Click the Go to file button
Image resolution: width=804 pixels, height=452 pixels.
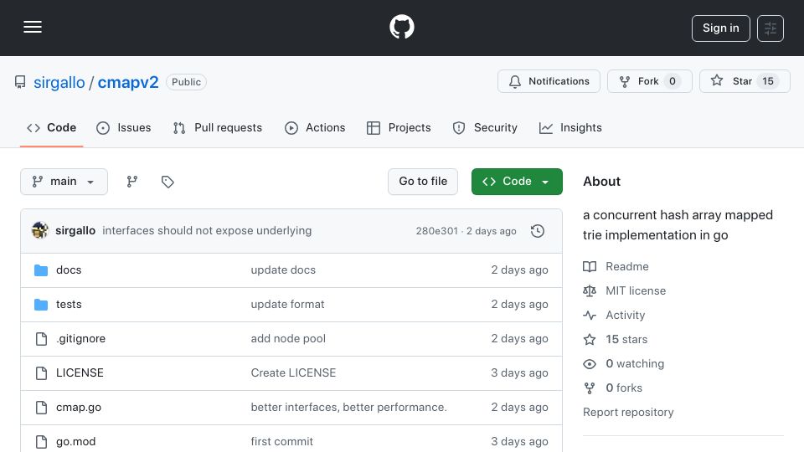(x=423, y=182)
